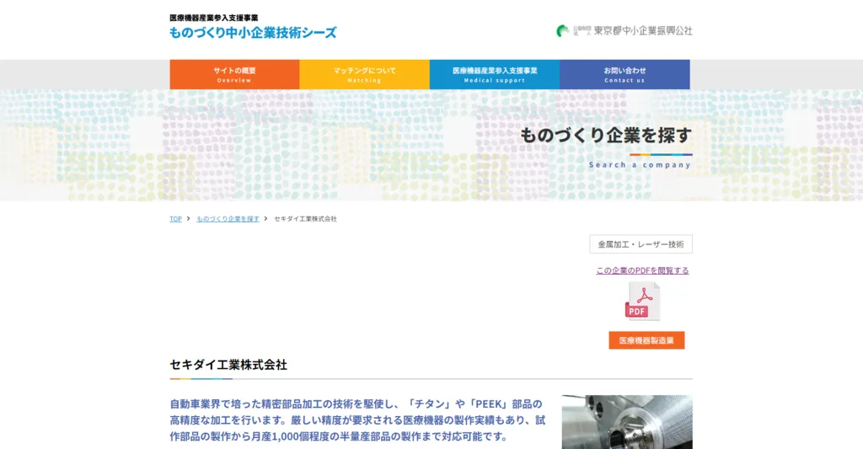Open the お問い合わせ Contact us menu

tap(624, 74)
